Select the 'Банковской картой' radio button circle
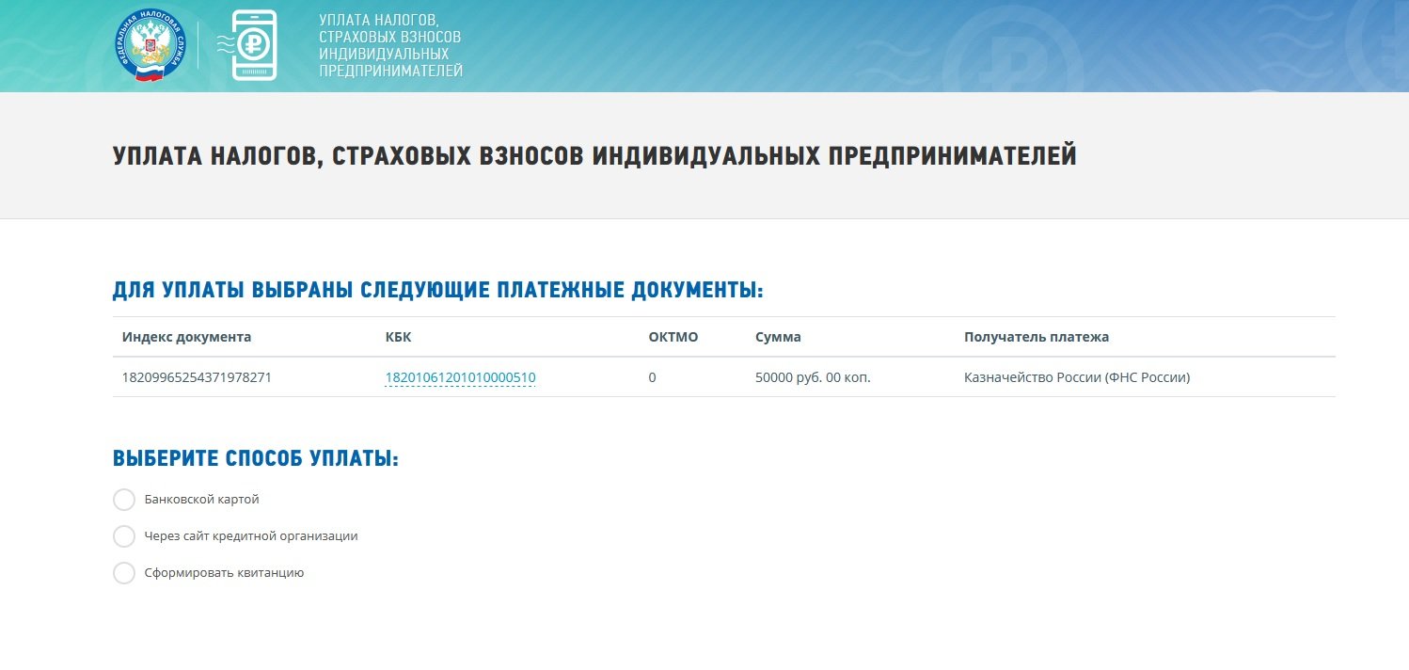1409x670 pixels. coord(124,500)
